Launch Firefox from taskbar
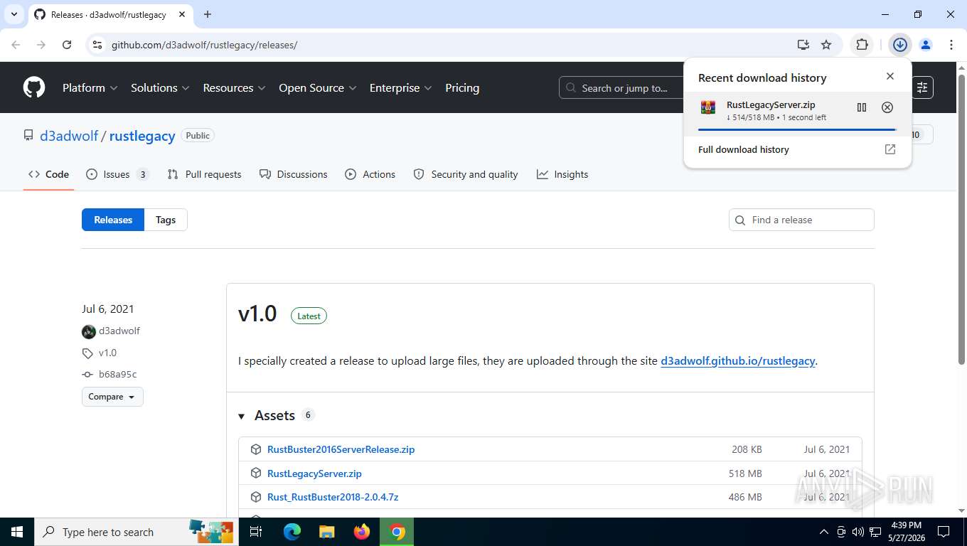 (362, 532)
